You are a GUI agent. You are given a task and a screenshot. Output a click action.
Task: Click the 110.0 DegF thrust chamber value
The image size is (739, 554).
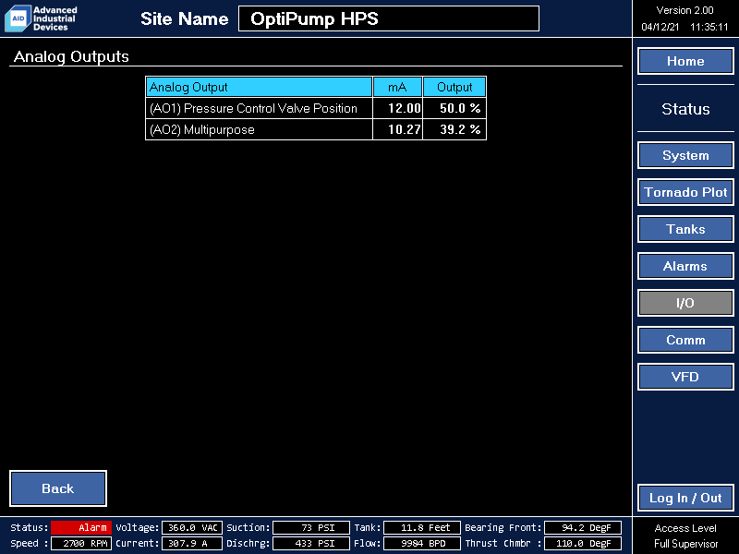[x=583, y=543]
